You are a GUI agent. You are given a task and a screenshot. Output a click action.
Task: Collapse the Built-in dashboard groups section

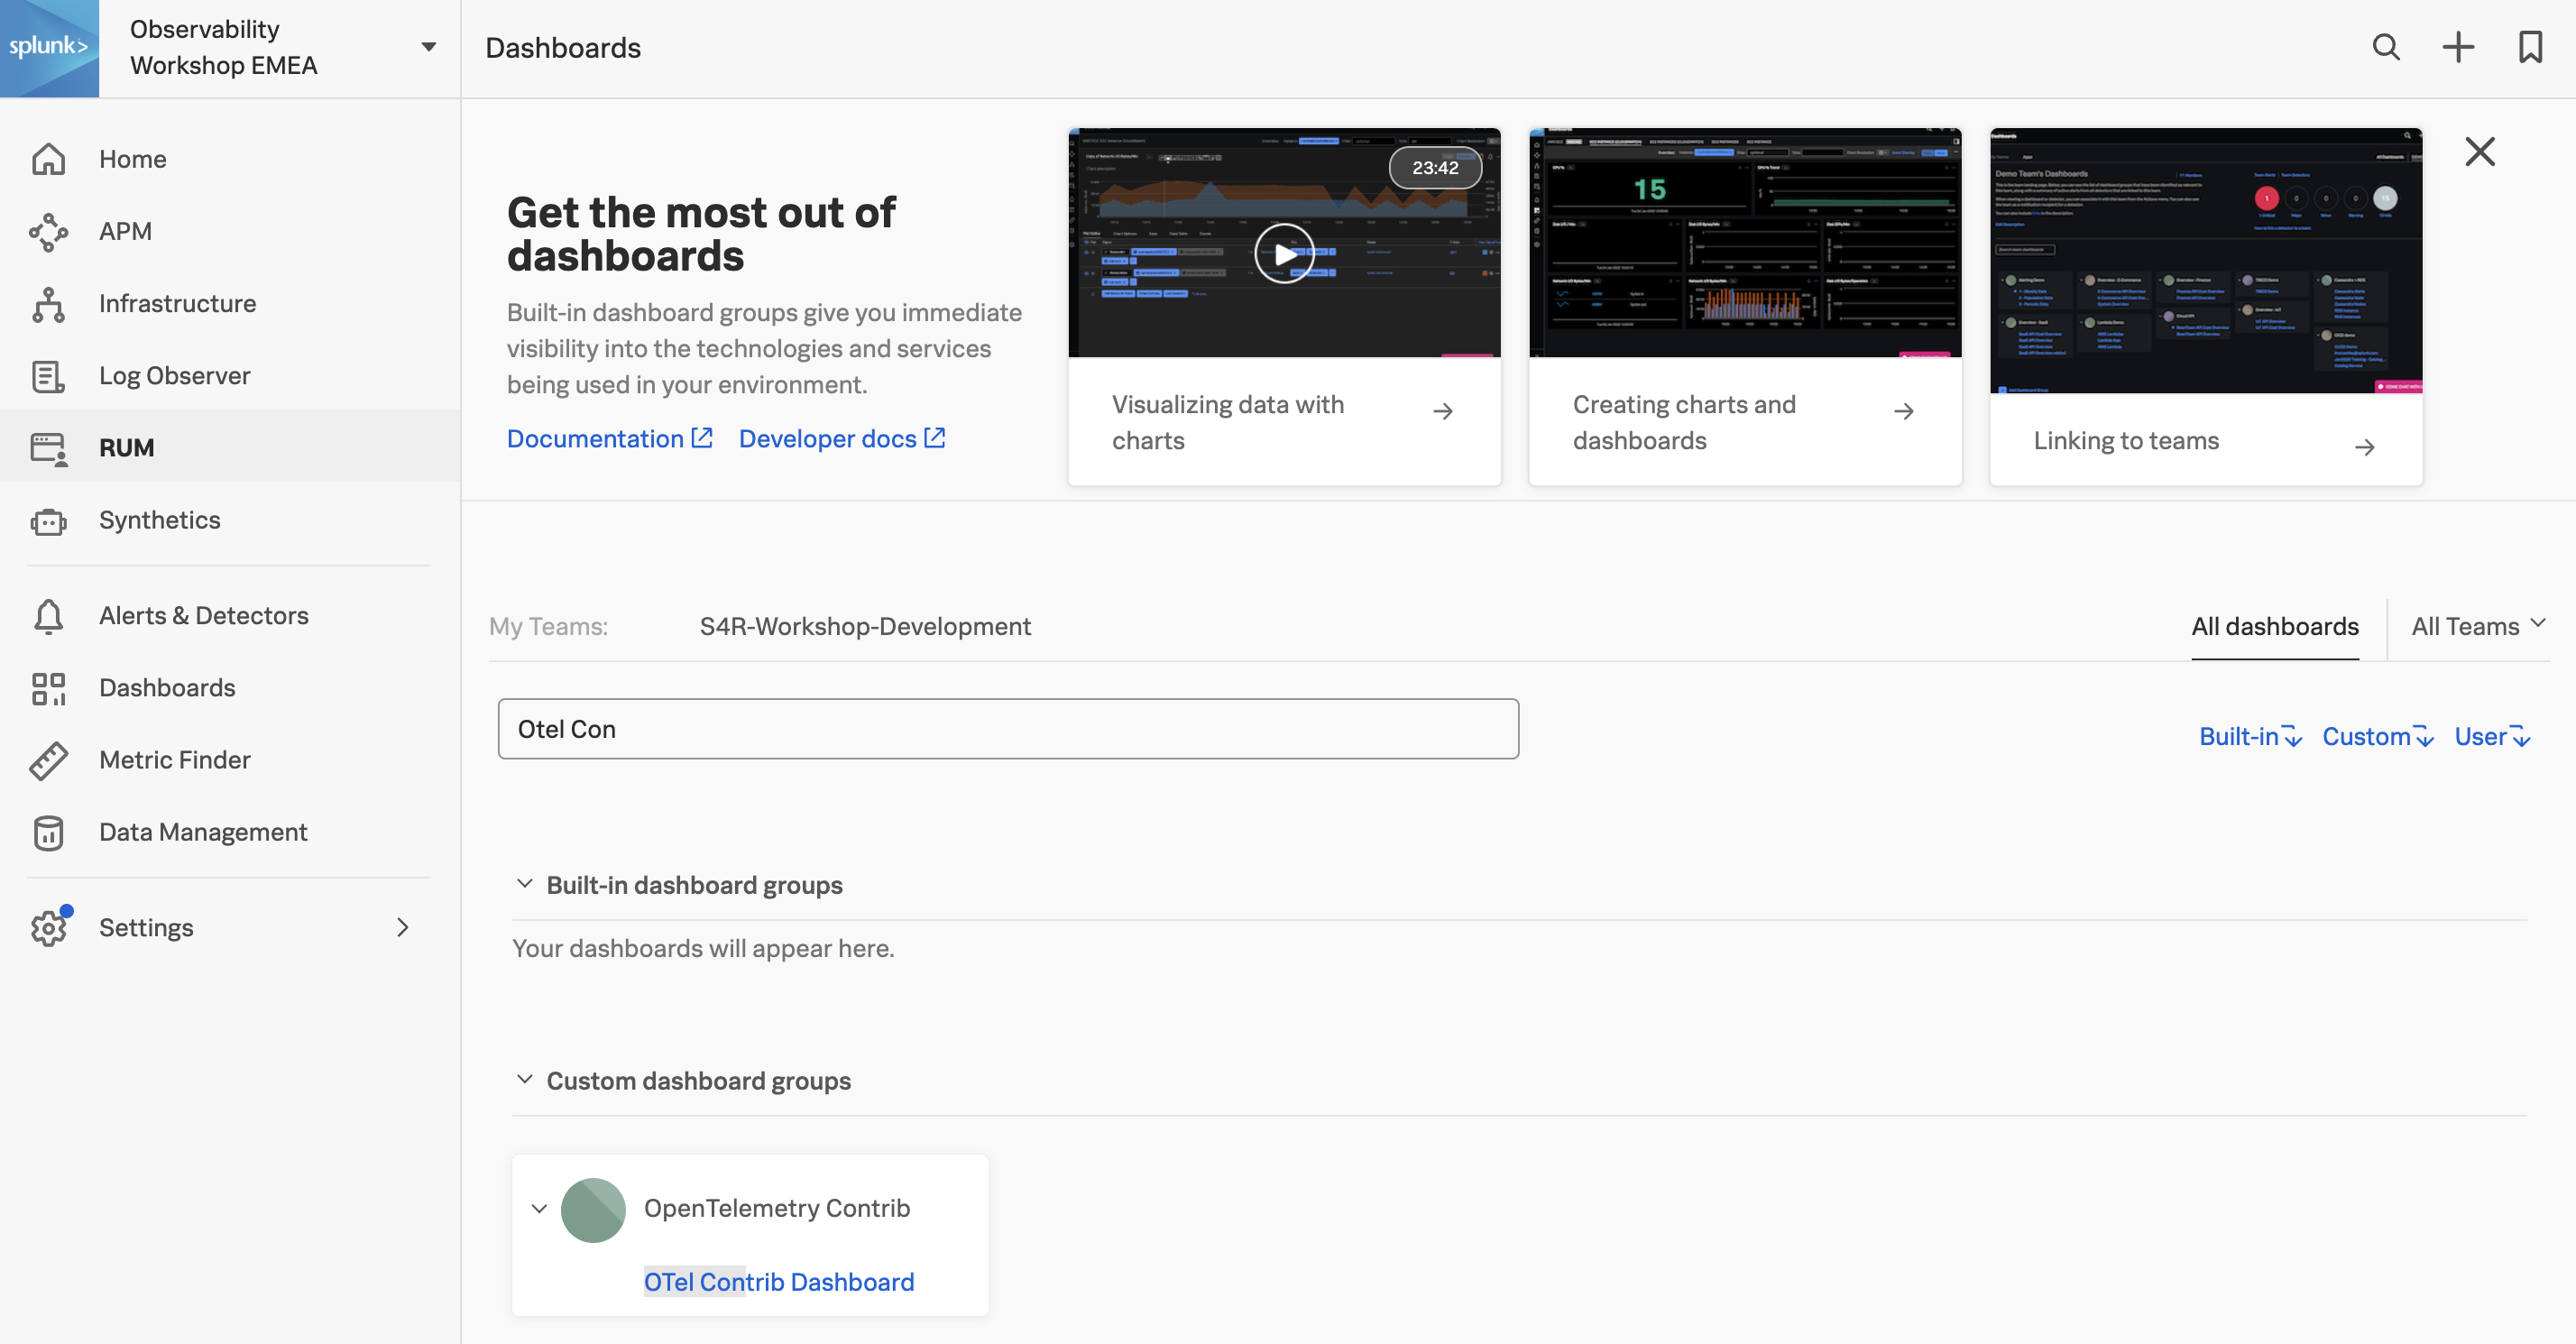point(525,882)
